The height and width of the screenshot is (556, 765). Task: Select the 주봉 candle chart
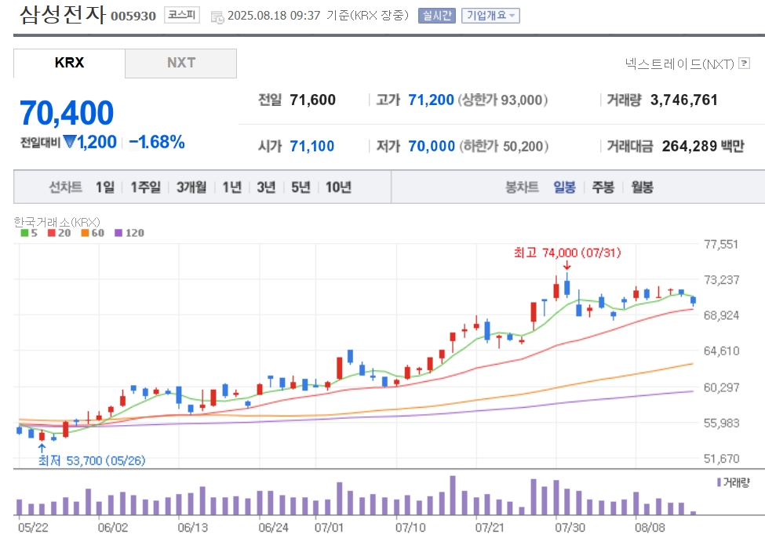pyautogui.click(x=603, y=187)
